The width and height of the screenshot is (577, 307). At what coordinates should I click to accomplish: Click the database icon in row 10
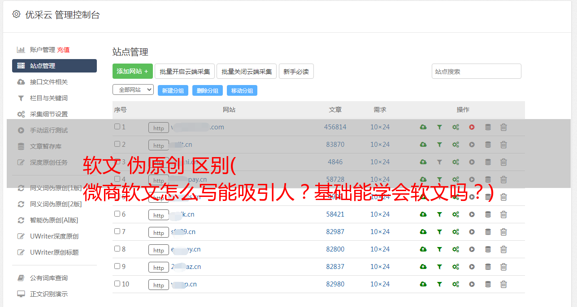[x=488, y=284]
